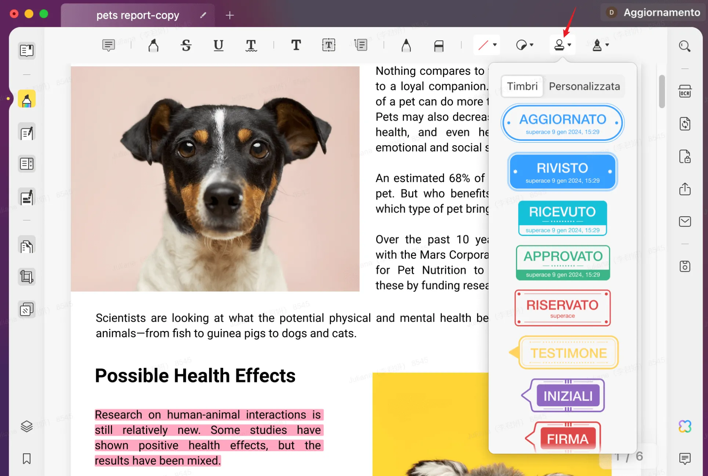Open the Bookmarks icon at sidebar bottom
The width and height of the screenshot is (708, 476).
point(27,459)
